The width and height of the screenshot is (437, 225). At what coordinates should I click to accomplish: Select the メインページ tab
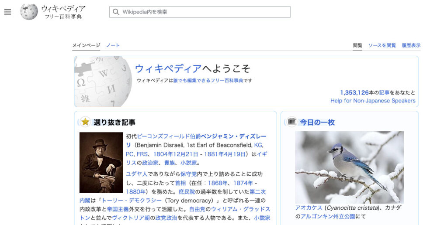click(86, 45)
